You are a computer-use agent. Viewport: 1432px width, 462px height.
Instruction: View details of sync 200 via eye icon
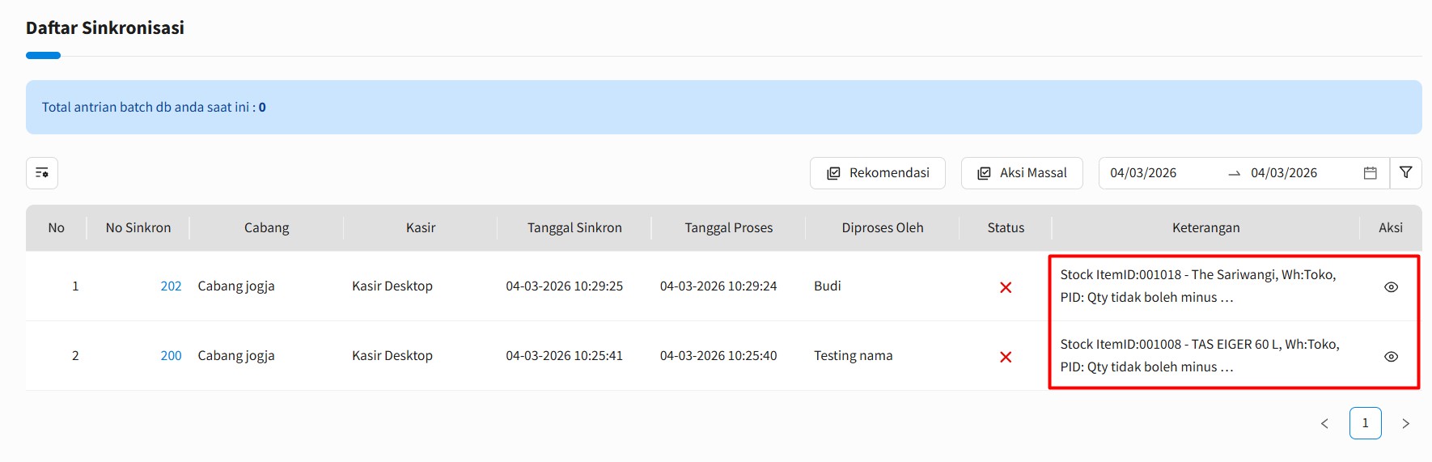click(1391, 357)
